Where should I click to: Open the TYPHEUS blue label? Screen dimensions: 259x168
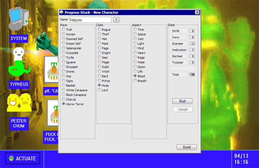point(19,84)
